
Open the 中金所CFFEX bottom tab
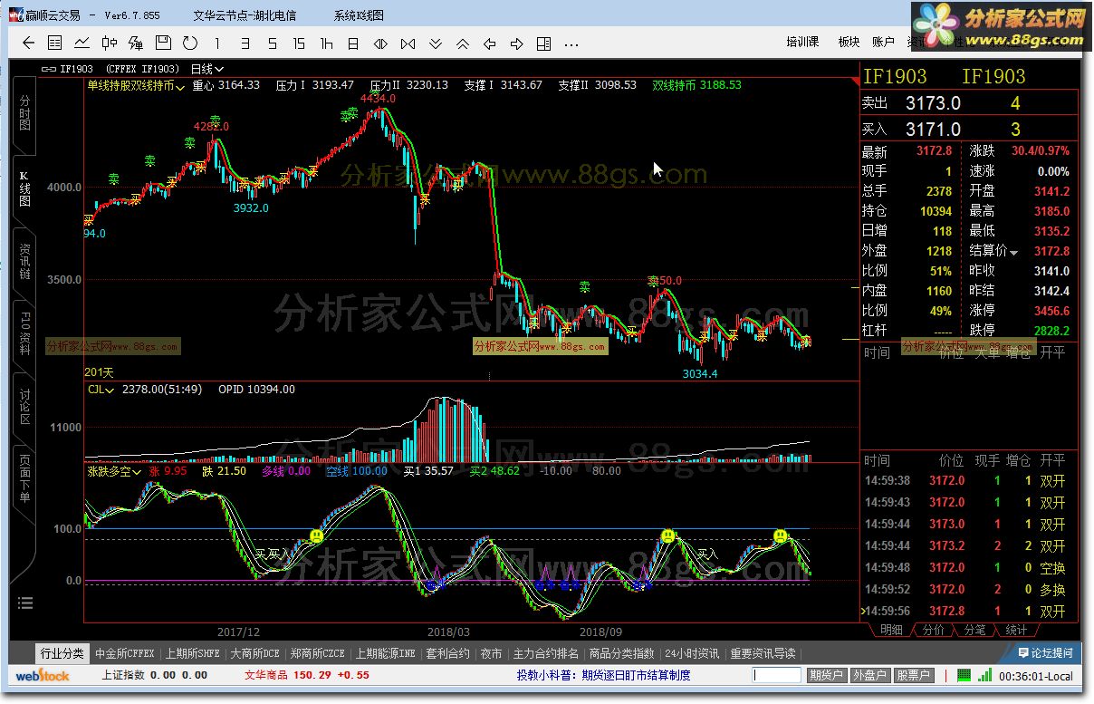pos(125,653)
